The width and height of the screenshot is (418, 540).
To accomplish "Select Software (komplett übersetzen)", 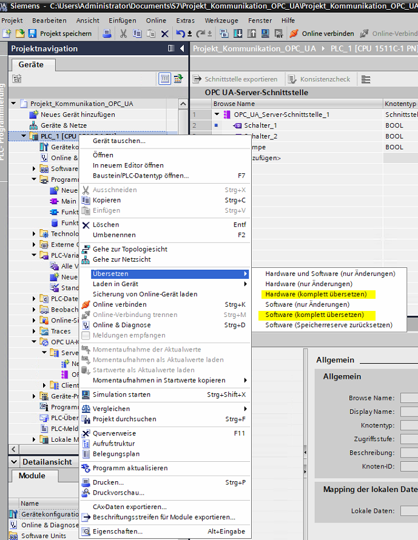I will 315,315.
